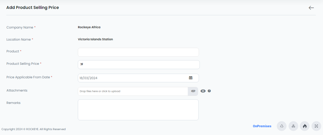Viewport: 323px width, 135px height.
Task: Click the Add Product Selling Price heading
Action: click(32, 8)
